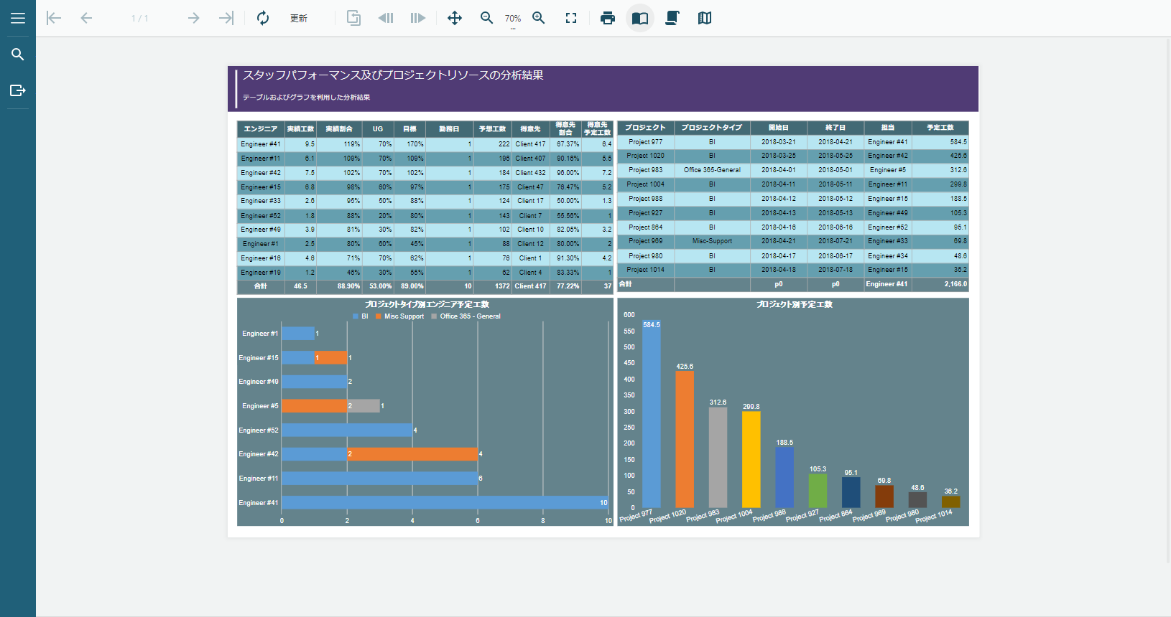1171x617 pixels.
Task: Click the 2018-03-21 start date cell
Action: coord(779,142)
